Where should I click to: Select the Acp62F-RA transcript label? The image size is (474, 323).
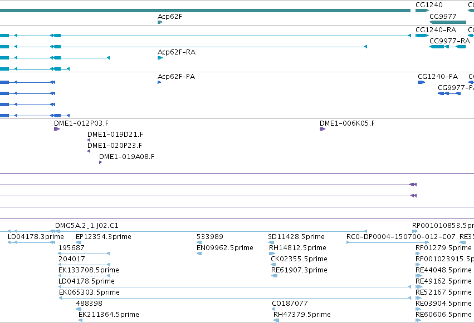click(177, 52)
